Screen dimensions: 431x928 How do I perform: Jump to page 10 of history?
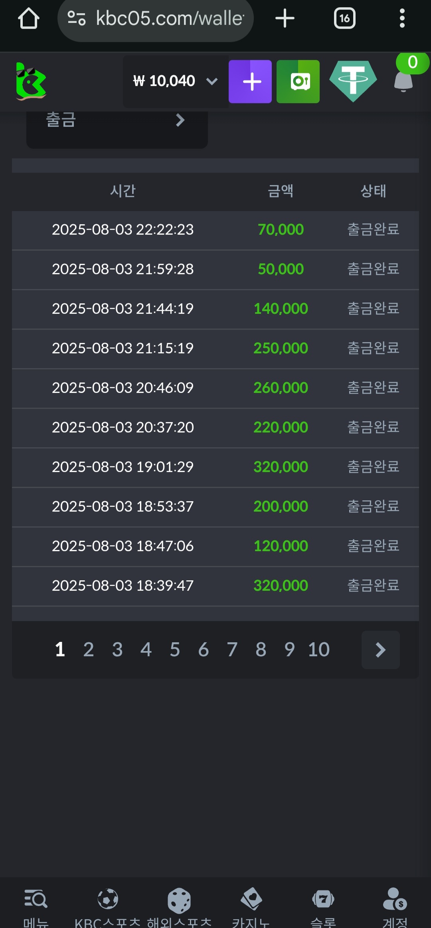[318, 650]
